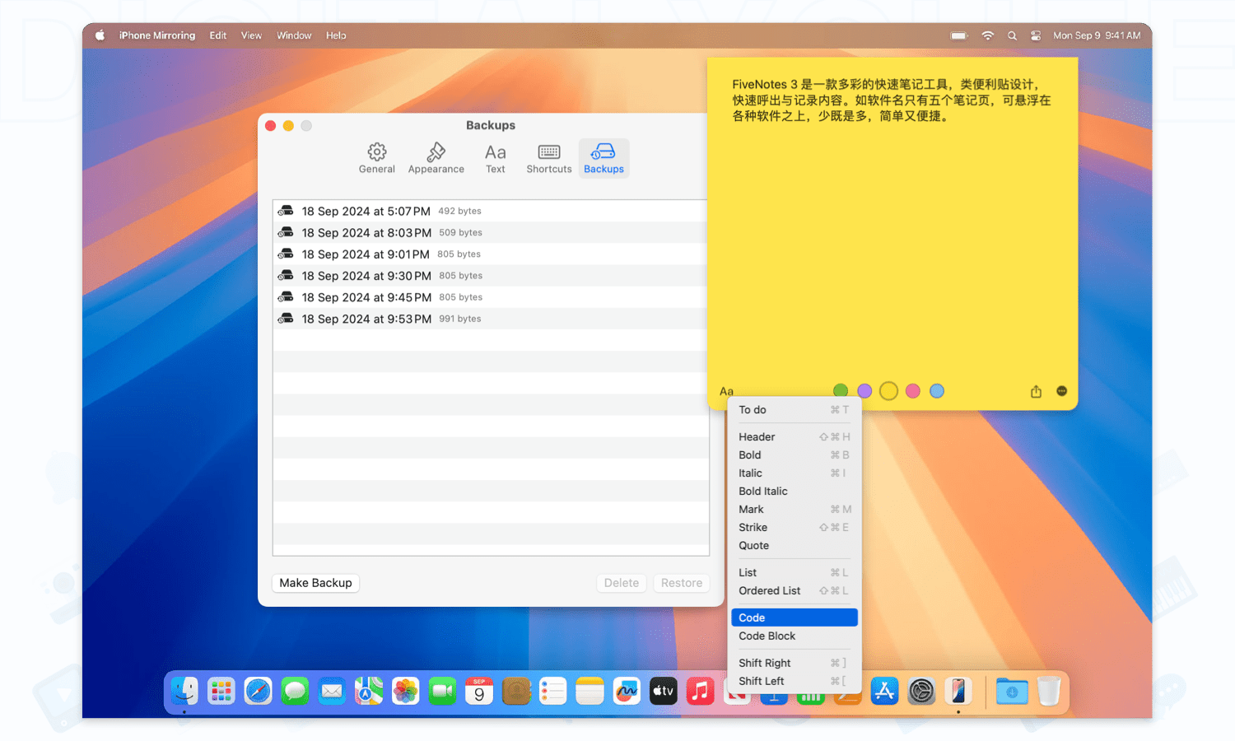This screenshot has width=1235, height=741.
Task: Switch to the purple note color
Action: tap(864, 391)
